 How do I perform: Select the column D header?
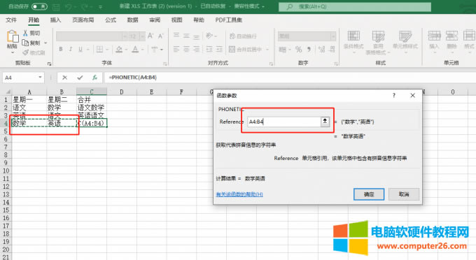pos(121,92)
